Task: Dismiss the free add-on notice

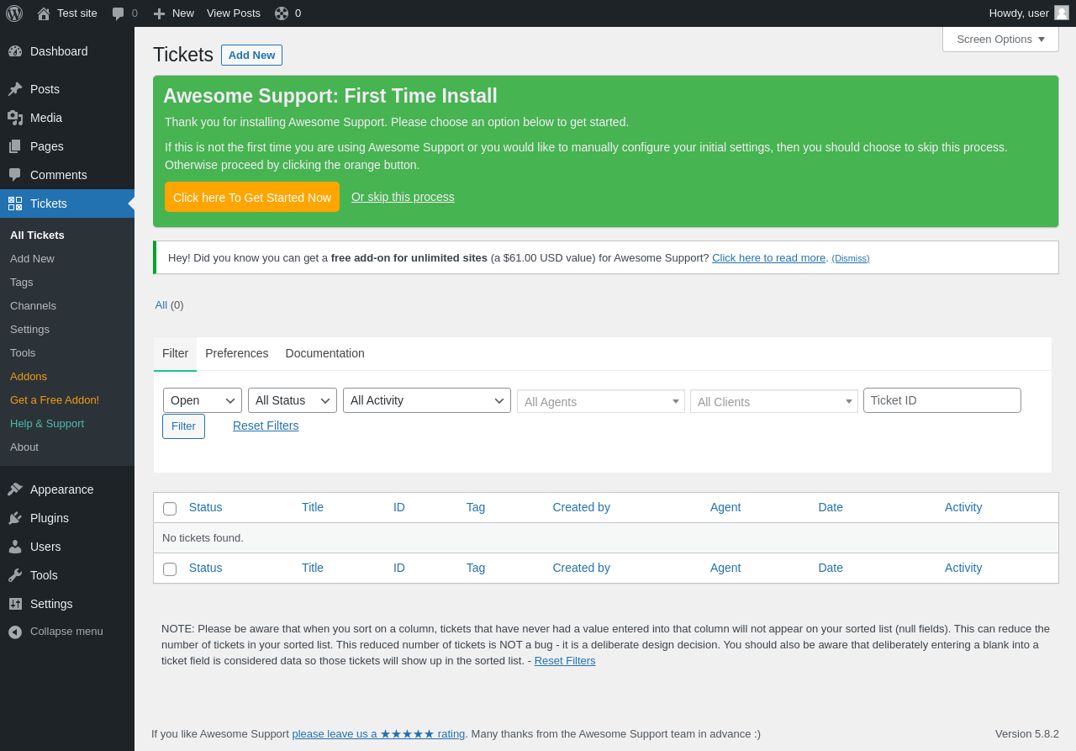Action: (x=851, y=258)
